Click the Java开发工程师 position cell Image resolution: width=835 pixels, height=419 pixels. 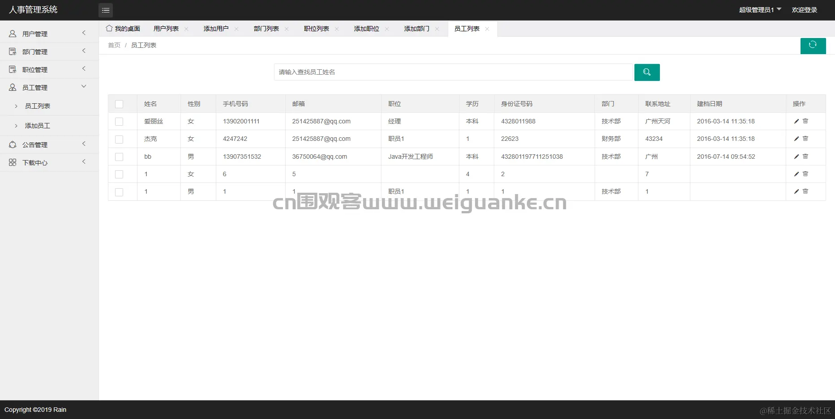coord(411,157)
